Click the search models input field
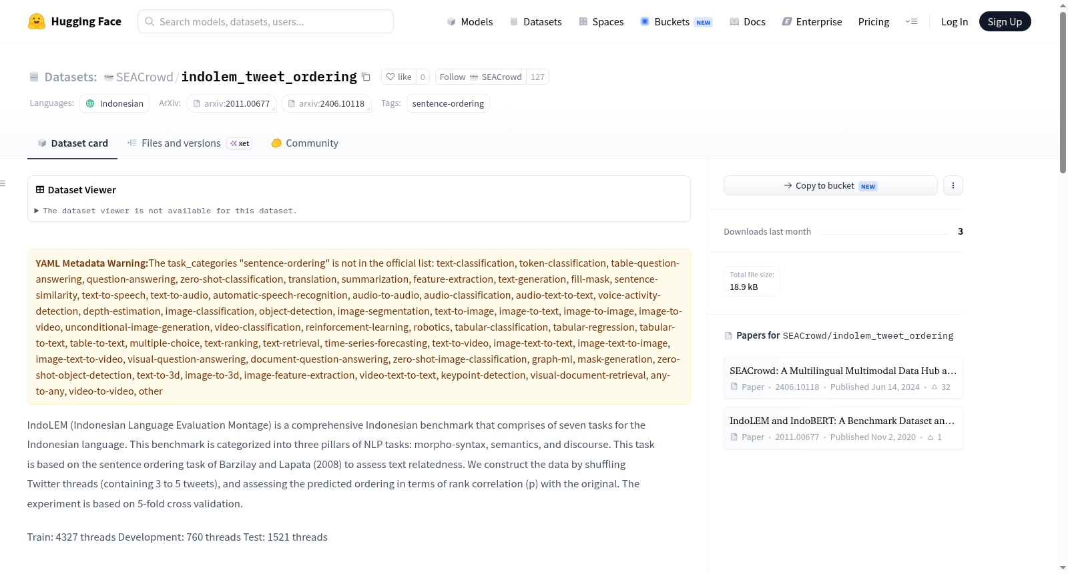 [266, 21]
